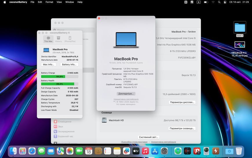
Task: Open Spotlight search in menu bar
Action: click(x=219, y=2)
